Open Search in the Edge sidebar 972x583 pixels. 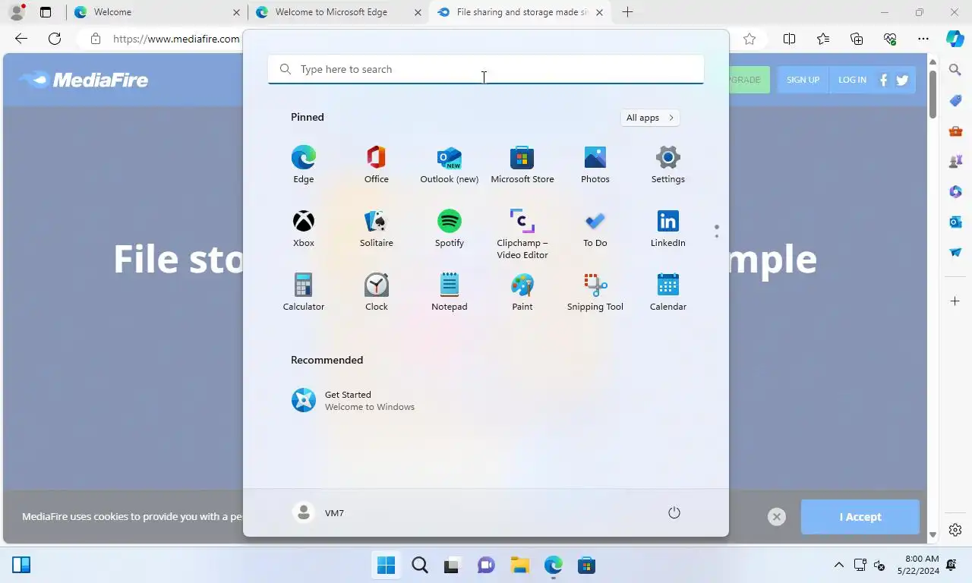(955, 70)
